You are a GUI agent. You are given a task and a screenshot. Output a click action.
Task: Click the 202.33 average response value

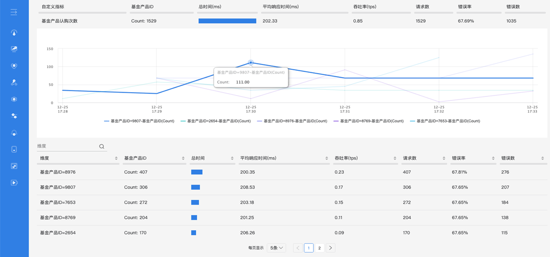[270, 21]
